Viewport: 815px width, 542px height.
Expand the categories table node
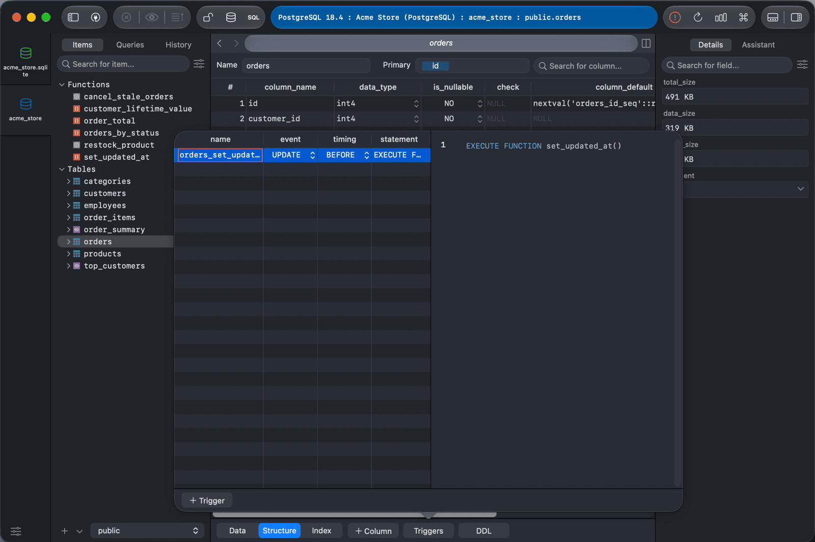[69, 181]
